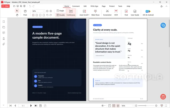
Task: Click the previous view icon in status bar
Action: click(x=40, y=106)
